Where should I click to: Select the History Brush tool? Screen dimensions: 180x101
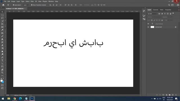[x=2, y=42]
